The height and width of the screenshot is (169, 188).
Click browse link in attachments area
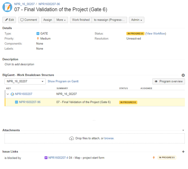109,138
